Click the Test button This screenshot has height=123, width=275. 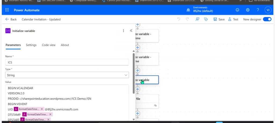click(x=233, y=20)
